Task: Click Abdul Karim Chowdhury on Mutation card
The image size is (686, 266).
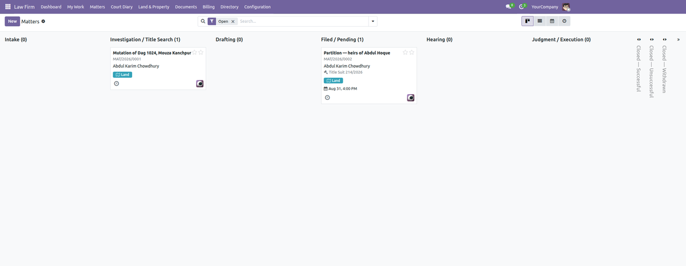Action: click(x=136, y=66)
